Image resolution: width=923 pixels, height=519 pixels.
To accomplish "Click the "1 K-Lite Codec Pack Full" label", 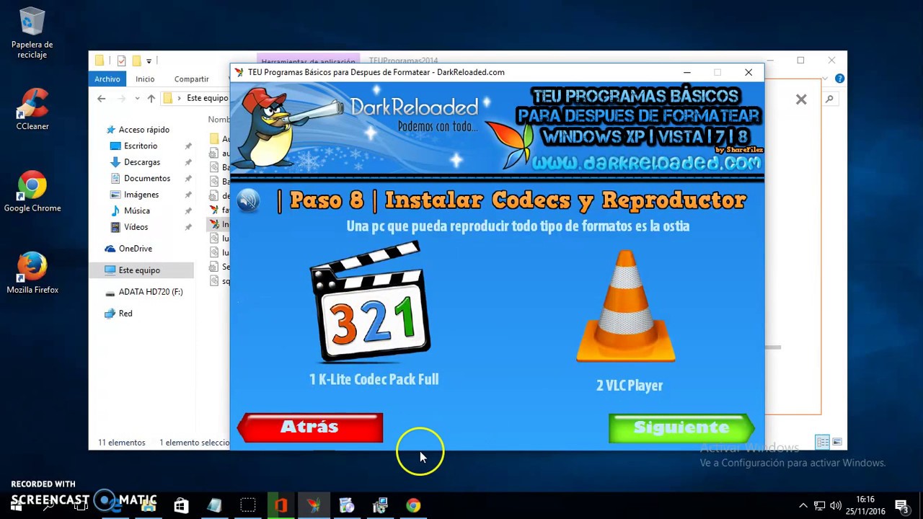I will pos(374,379).
